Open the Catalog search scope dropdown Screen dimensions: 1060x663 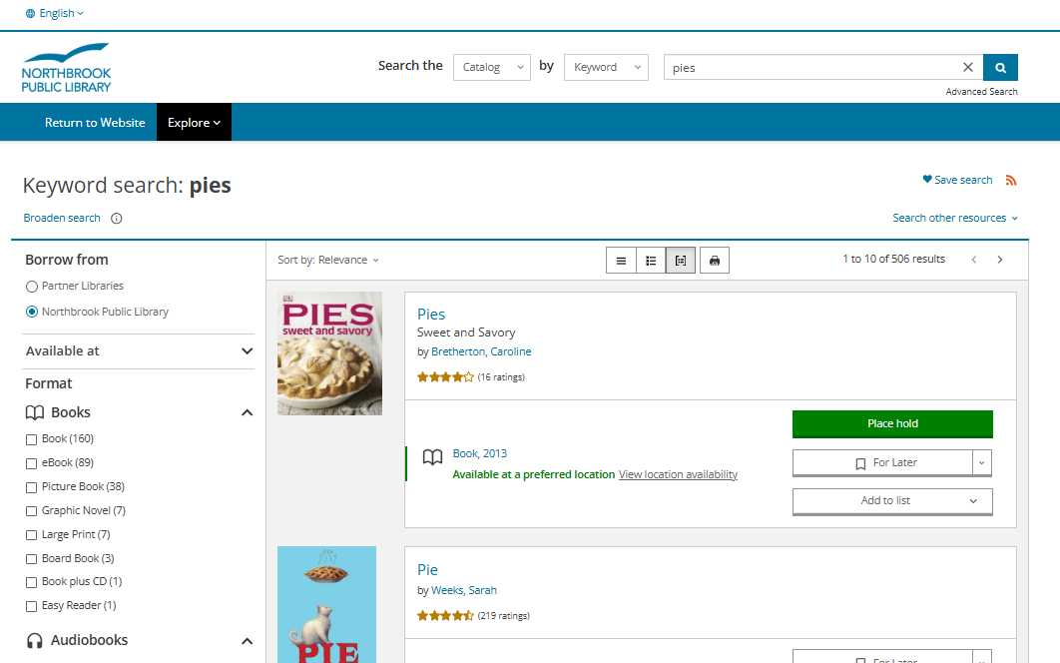492,67
